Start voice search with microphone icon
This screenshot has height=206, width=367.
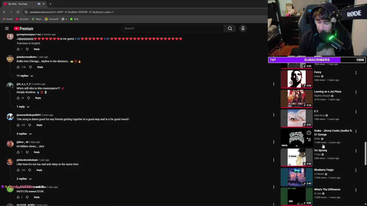click(x=243, y=28)
